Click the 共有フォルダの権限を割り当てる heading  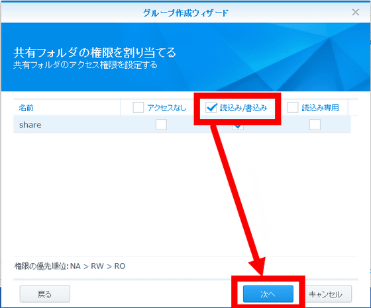(x=95, y=52)
